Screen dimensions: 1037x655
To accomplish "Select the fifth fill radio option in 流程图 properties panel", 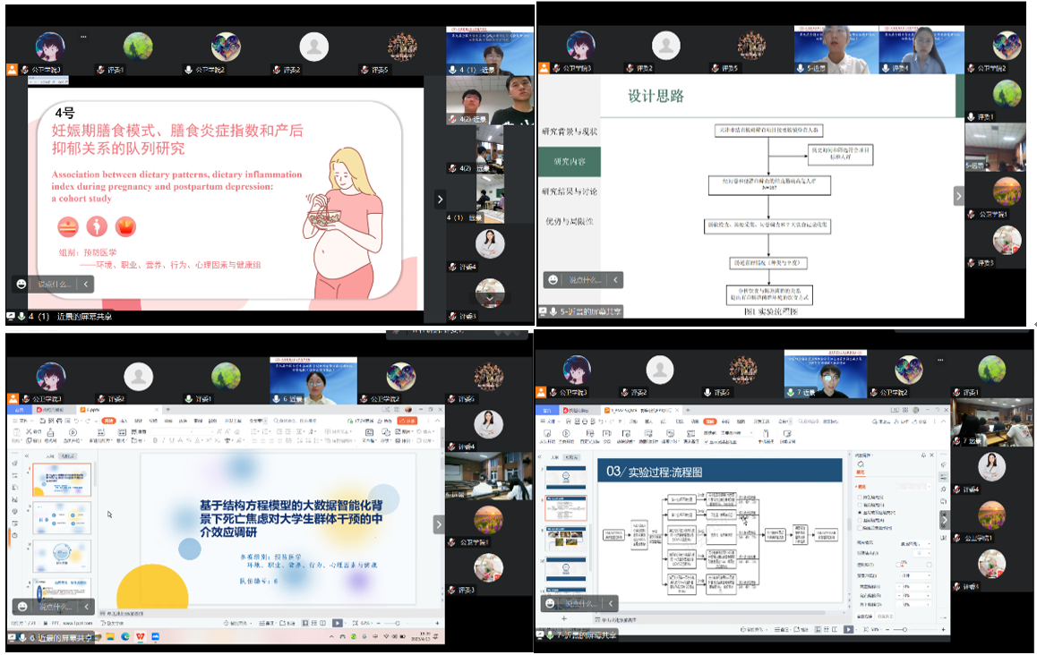I will (861, 528).
